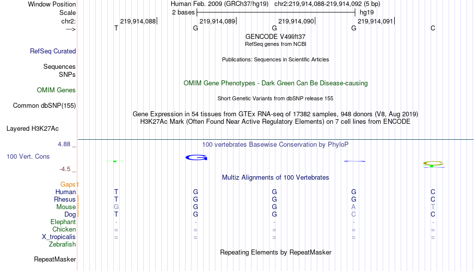This screenshot has height=271, width=474.
Task: Click the reference base T in sequence row
Action: (116, 28)
